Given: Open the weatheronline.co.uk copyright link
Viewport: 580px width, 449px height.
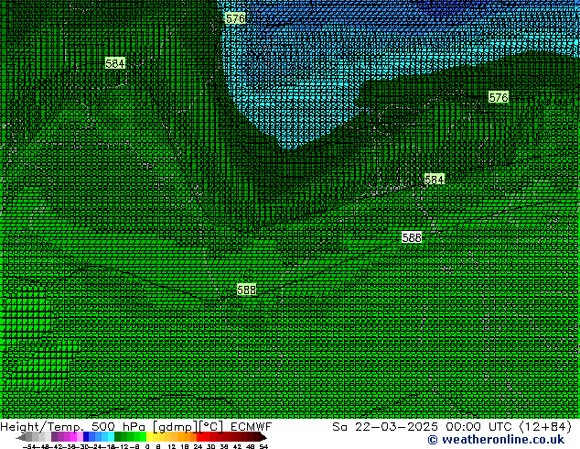Looking at the screenshot, I should (496, 440).
